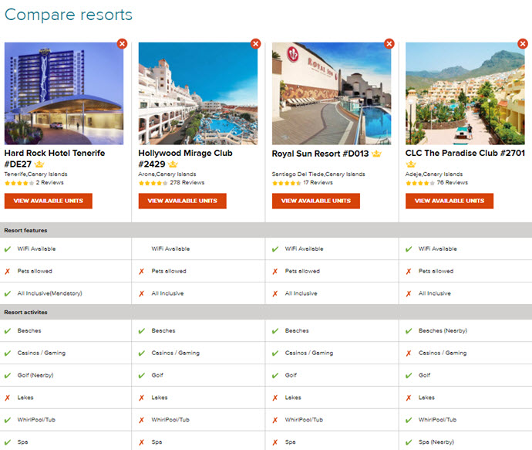Open Royal Sun Resort photo
The image size is (532, 450).
[332, 93]
